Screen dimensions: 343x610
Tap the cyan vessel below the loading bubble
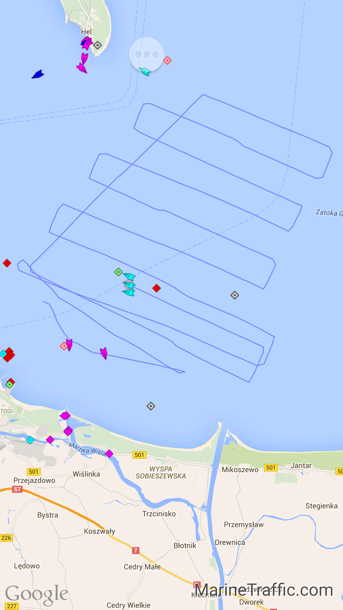(145, 71)
